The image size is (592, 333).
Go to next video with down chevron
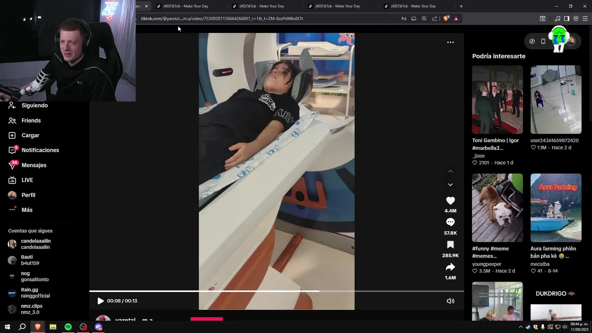point(450,185)
